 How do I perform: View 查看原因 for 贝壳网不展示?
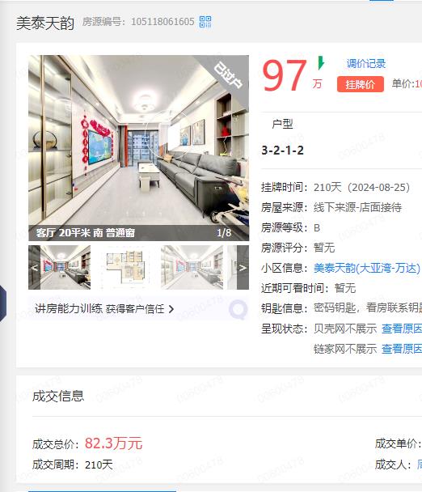coord(402,329)
